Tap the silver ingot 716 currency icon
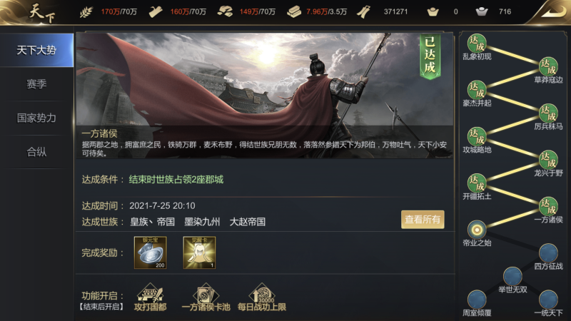The width and height of the screenshot is (571, 321). click(x=481, y=11)
